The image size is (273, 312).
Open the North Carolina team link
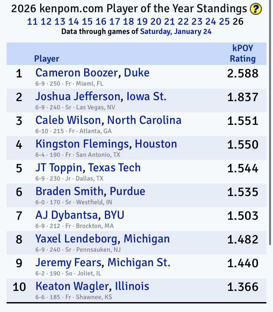point(144,120)
